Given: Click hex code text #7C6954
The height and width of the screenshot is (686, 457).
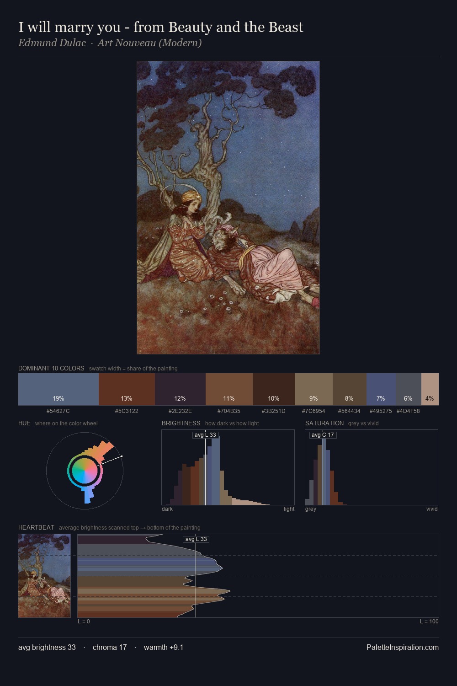Looking at the screenshot, I should (x=314, y=411).
